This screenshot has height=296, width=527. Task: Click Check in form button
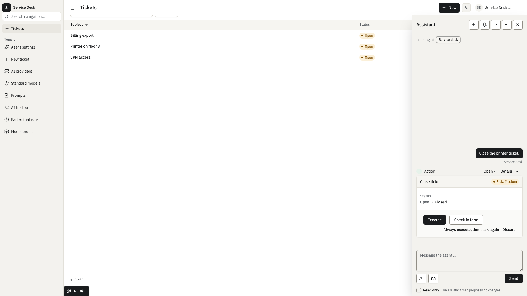[466, 220]
